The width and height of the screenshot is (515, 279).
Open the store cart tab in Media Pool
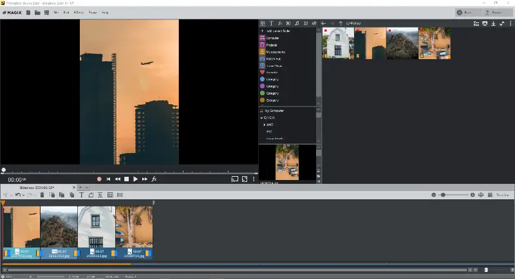click(x=305, y=23)
